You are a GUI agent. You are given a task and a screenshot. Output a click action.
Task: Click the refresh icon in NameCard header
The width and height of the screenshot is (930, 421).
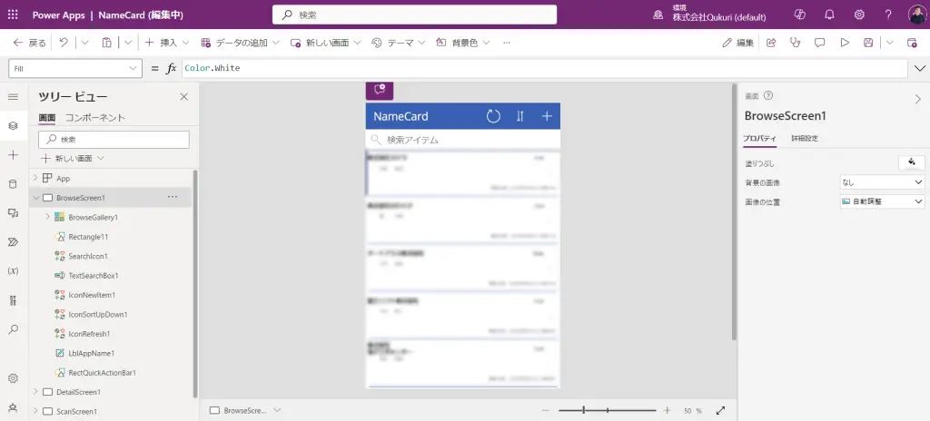pyautogui.click(x=493, y=116)
